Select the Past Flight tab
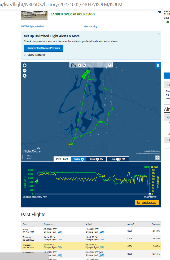This screenshot has width=170, height=260. pos(62,159)
